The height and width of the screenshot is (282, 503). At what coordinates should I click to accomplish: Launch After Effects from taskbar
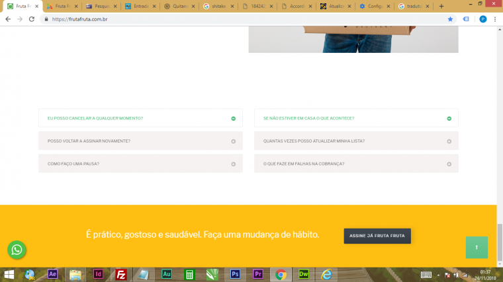point(52,274)
